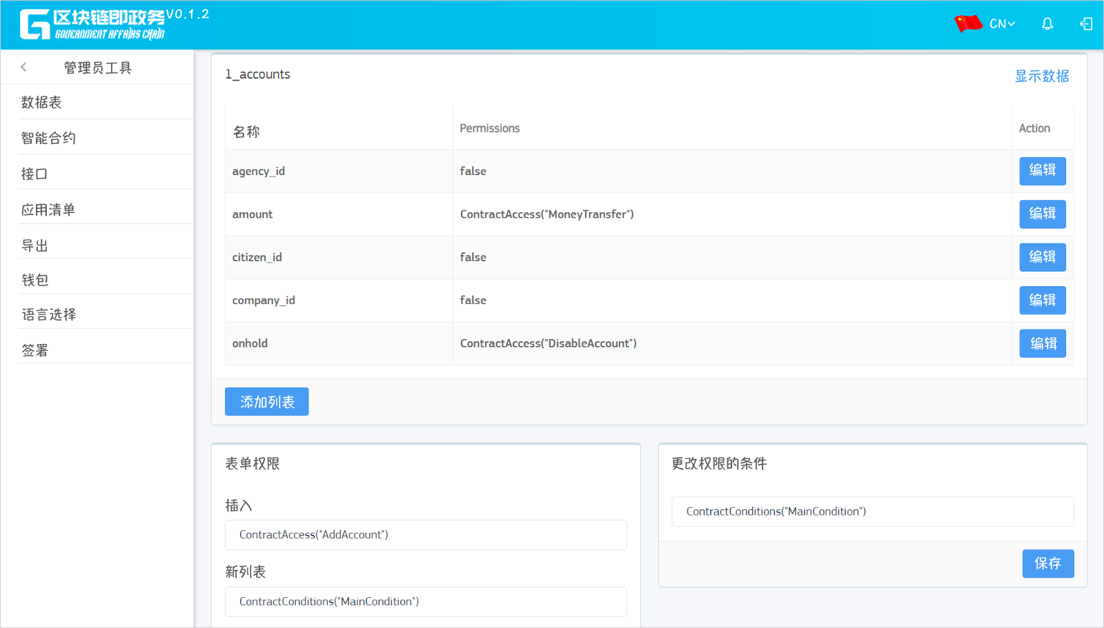Click the logout icon in header
The height and width of the screenshot is (628, 1104).
coord(1086,24)
